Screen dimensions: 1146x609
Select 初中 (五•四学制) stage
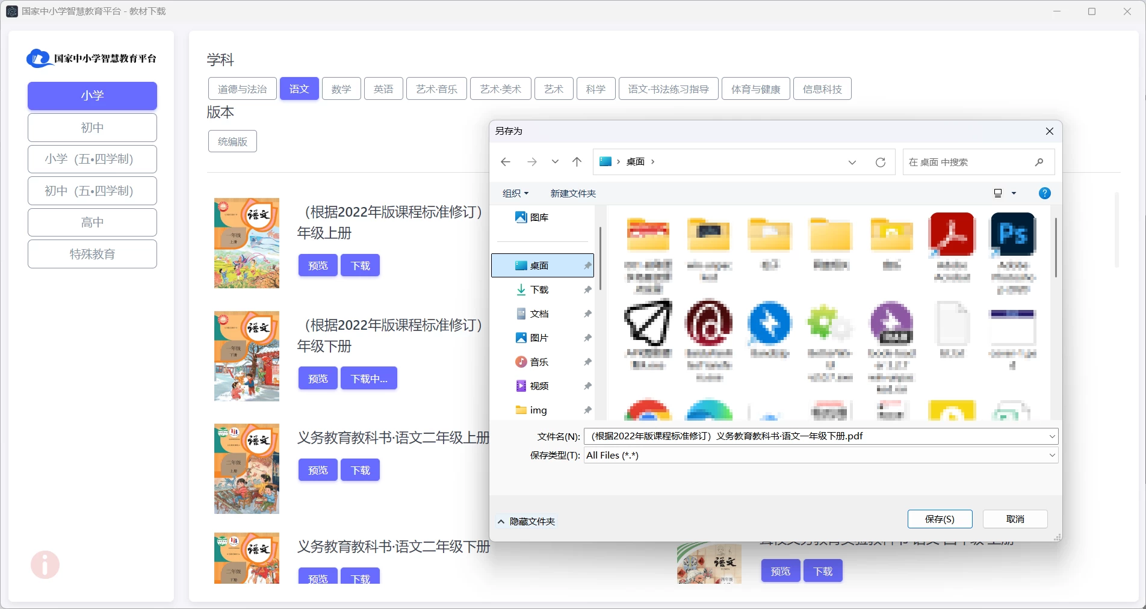pyautogui.click(x=92, y=191)
